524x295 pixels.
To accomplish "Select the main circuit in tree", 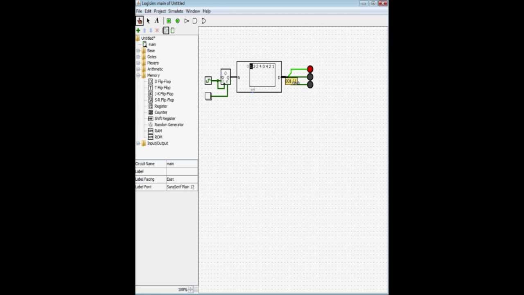I will click(x=149, y=44).
